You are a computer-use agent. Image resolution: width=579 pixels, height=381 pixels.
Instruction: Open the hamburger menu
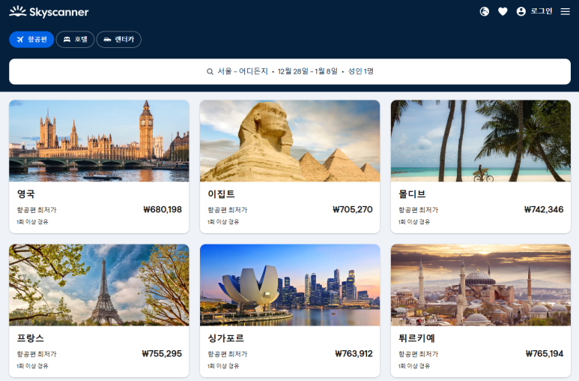point(565,12)
